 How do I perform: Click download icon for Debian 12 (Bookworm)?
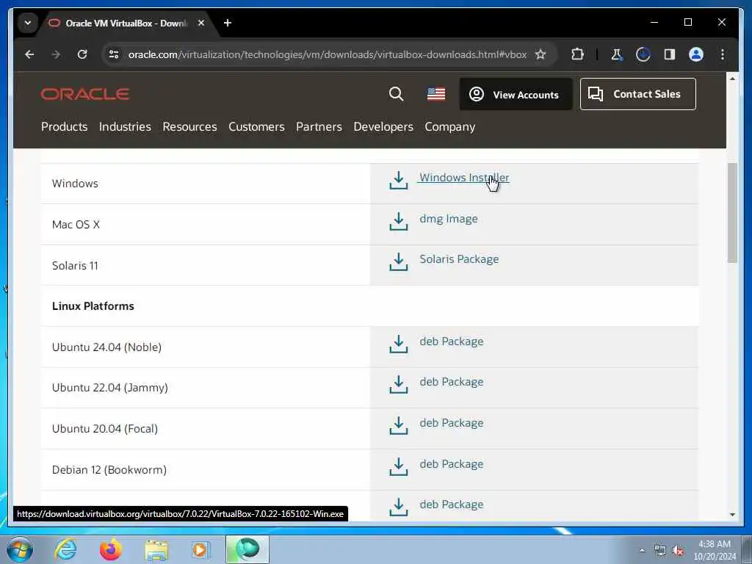399,467
